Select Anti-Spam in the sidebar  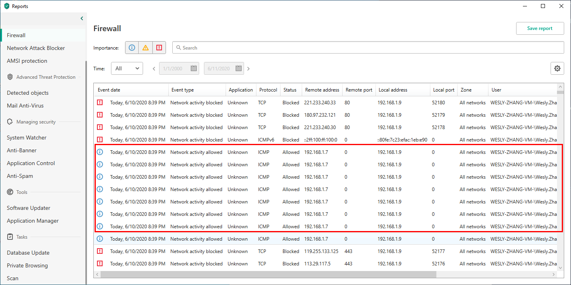[20, 176]
